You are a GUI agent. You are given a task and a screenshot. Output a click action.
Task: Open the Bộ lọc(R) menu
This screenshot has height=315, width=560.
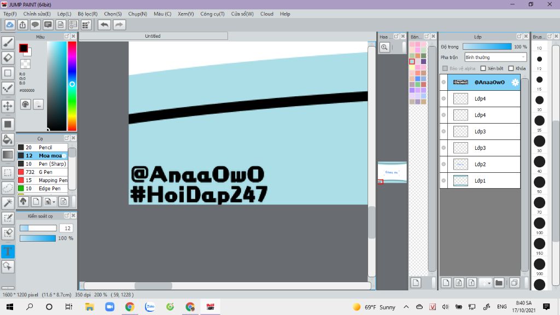pyautogui.click(x=87, y=14)
